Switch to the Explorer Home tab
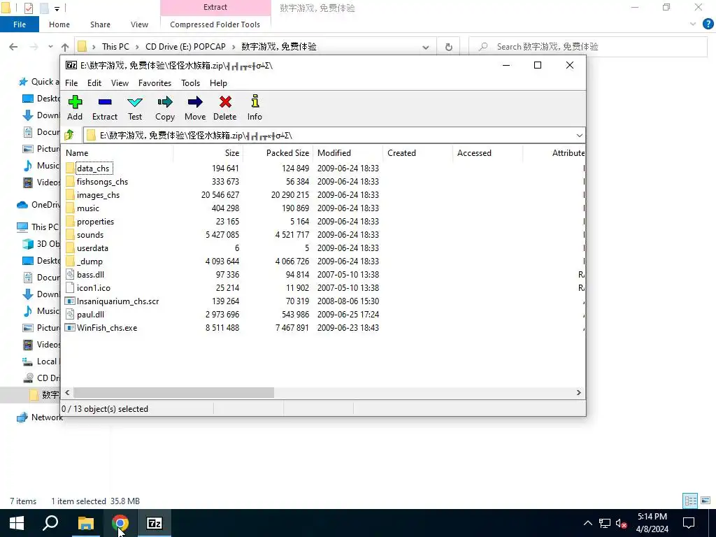 (x=59, y=24)
